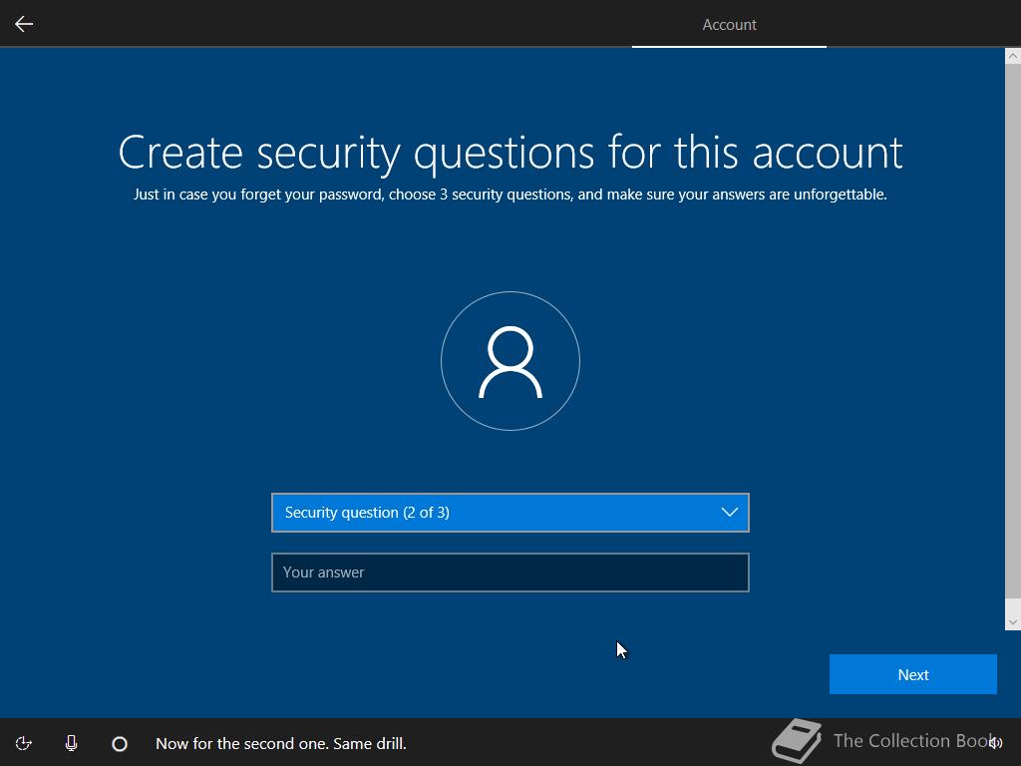
Task: Click the caption 'Now for the second one. Same drill.'
Action: pyautogui.click(x=280, y=743)
